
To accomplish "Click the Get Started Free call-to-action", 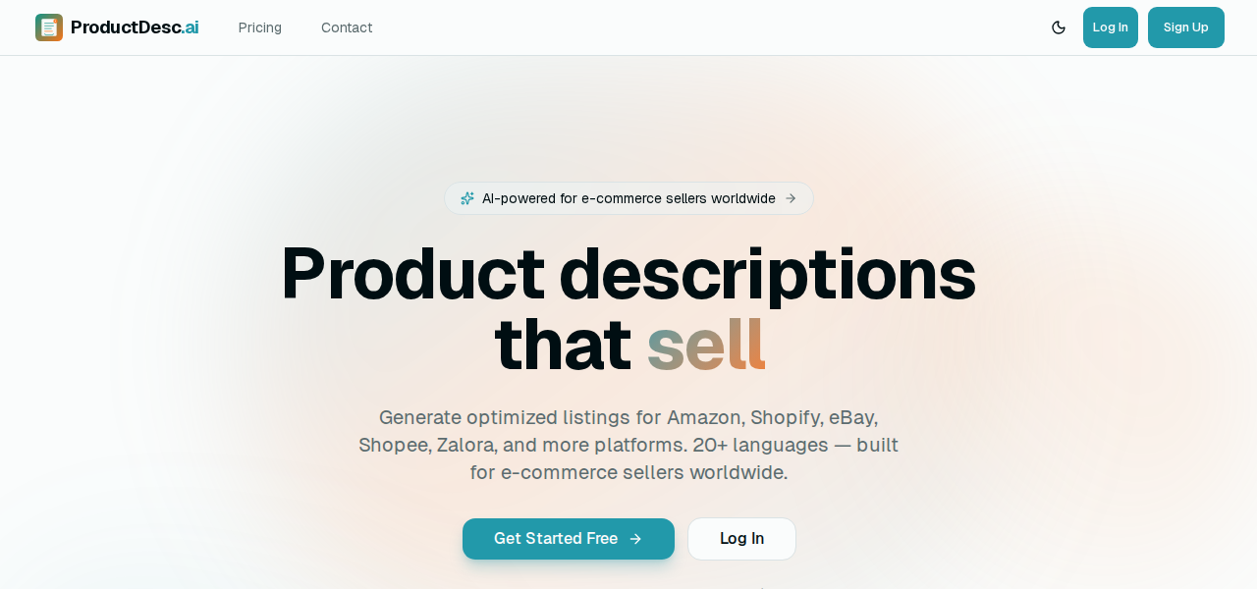I will [568, 538].
